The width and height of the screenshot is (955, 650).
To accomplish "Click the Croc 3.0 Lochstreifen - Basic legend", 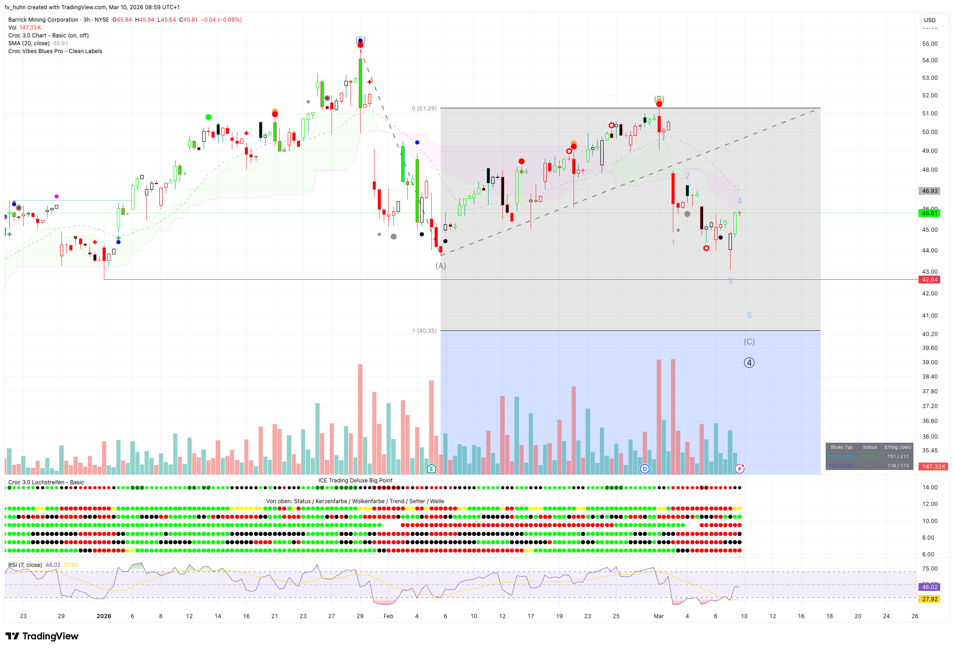I will tap(46, 482).
